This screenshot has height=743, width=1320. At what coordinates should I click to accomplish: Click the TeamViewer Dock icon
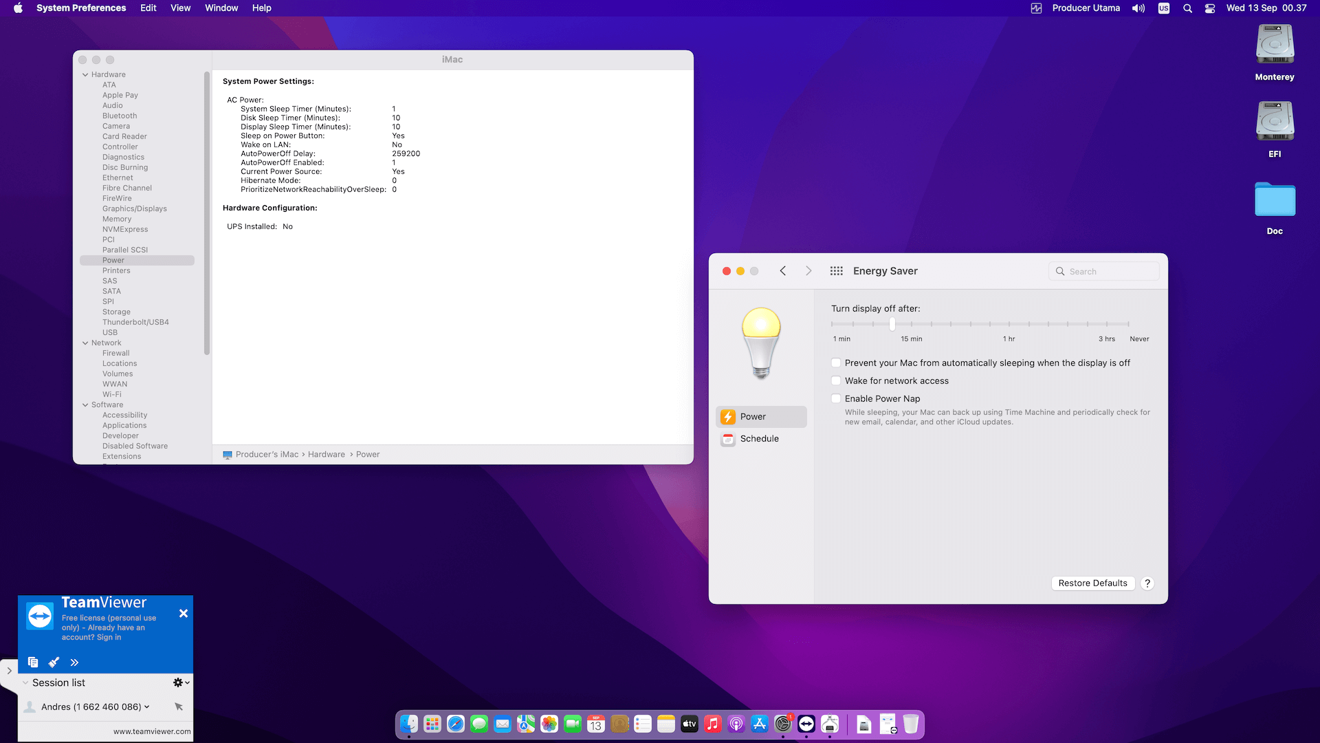click(806, 724)
